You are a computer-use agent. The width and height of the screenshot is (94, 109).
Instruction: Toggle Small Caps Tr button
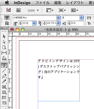click(x=89, y=23)
